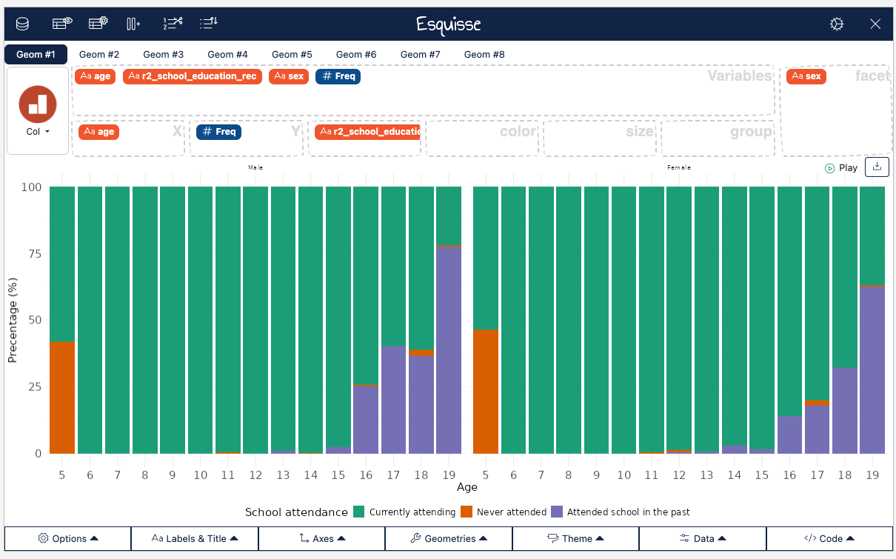Image resolution: width=896 pixels, height=559 pixels.
Task: Click the sex chip in the facet box
Action: [x=806, y=76]
